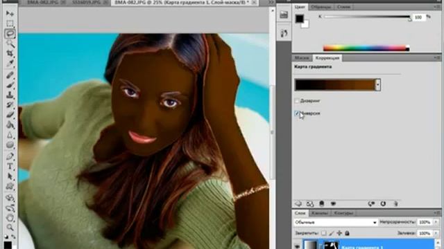
Task: Select the Pen tool
Action: pos(10,156)
